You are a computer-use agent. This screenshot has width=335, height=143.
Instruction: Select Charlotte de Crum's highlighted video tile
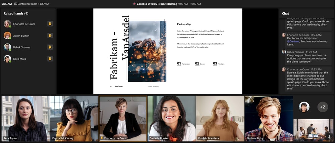point(123,119)
